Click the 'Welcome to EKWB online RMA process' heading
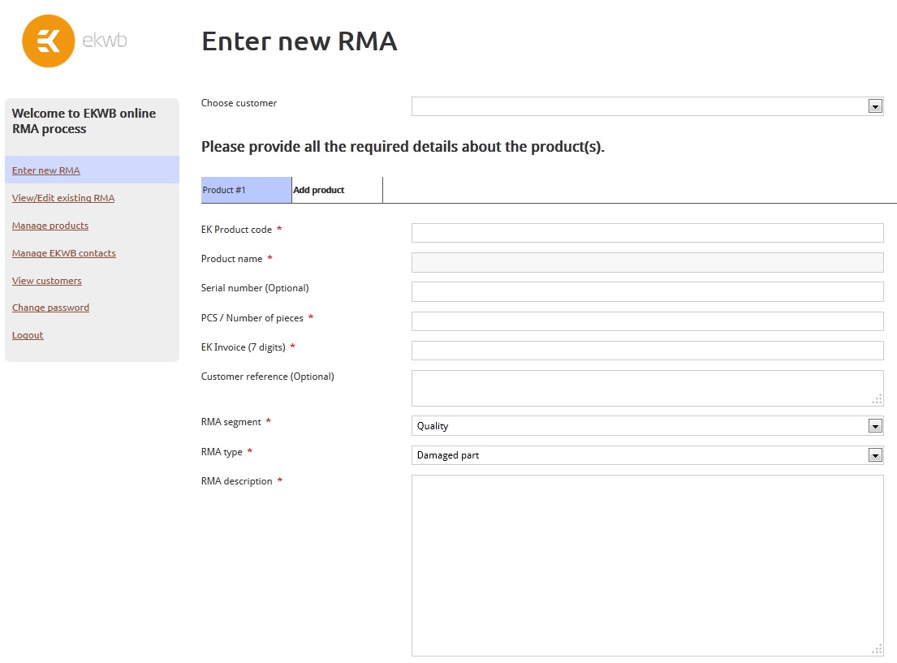 [84, 121]
